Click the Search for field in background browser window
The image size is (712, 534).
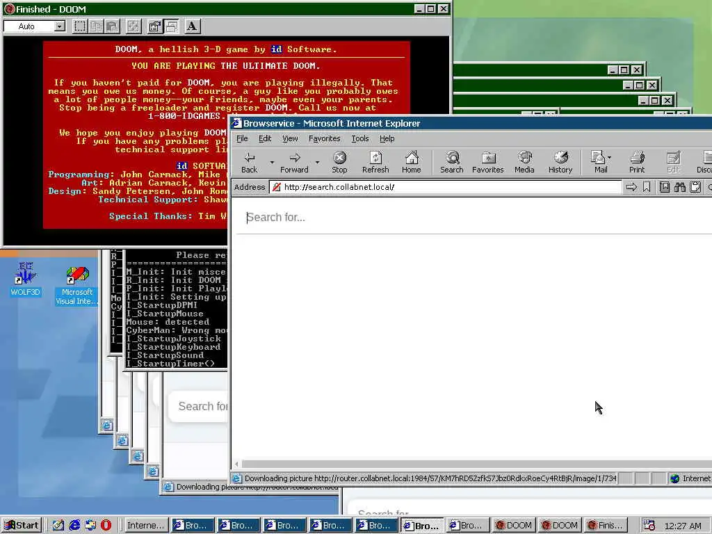click(x=199, y=406)
